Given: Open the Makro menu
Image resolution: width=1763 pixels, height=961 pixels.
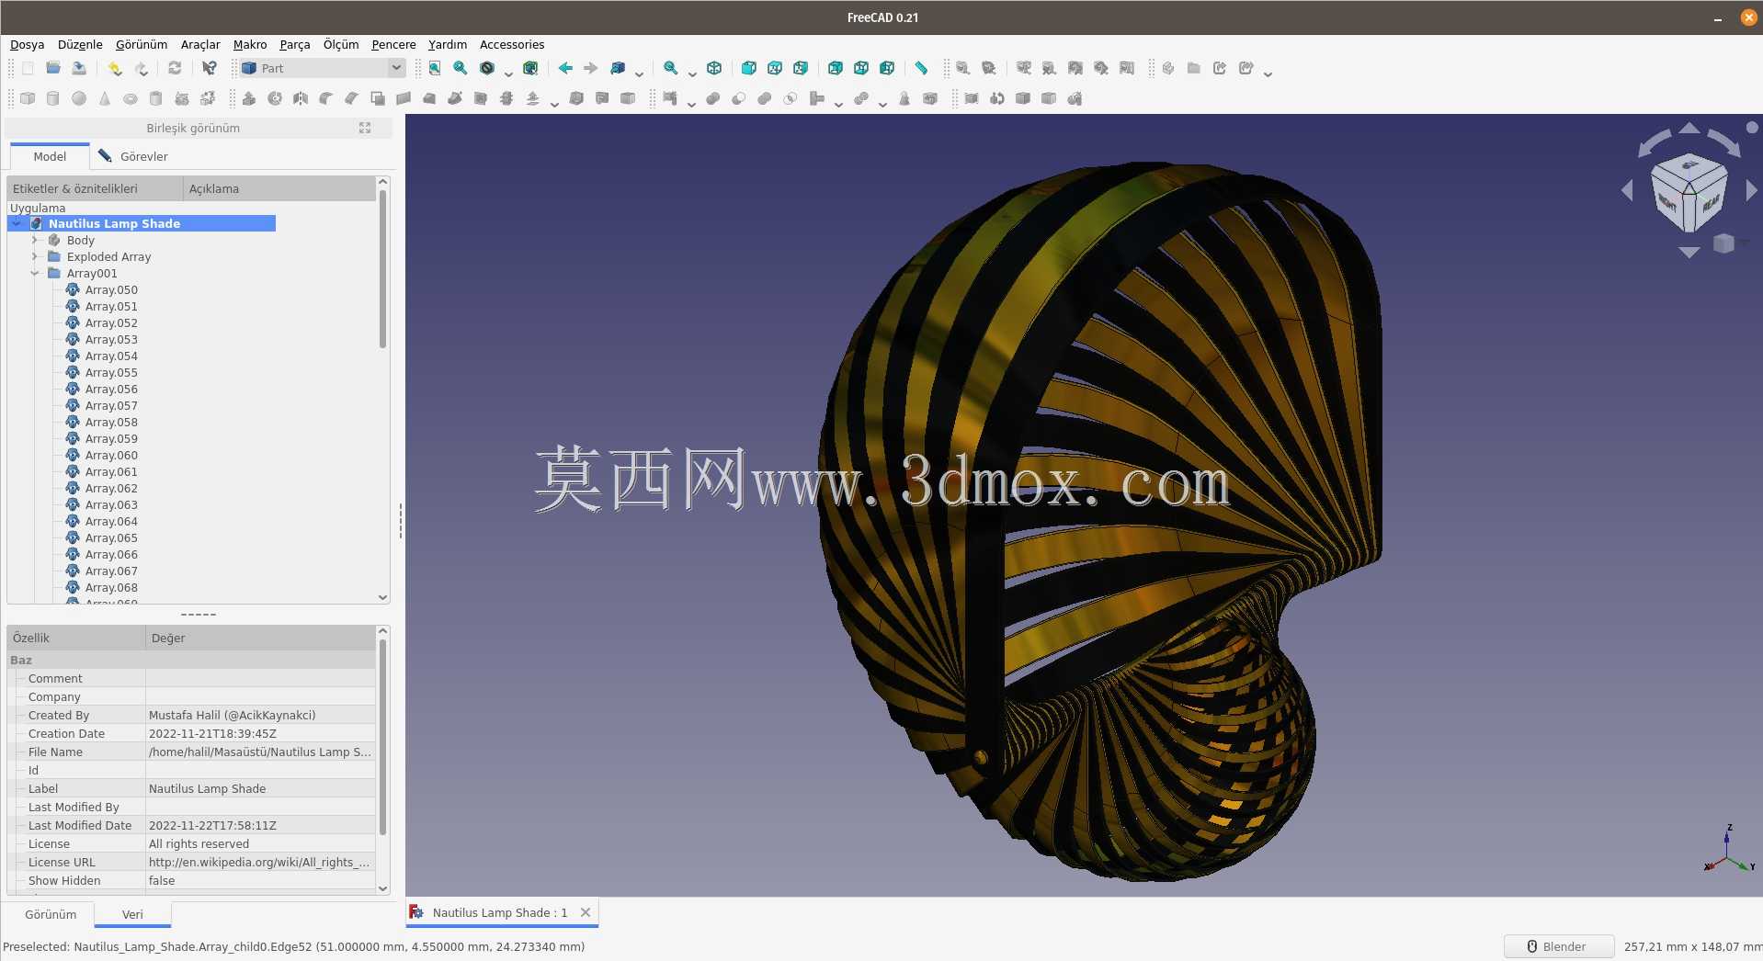Looking at the screenshot, I should pos(250,44).
